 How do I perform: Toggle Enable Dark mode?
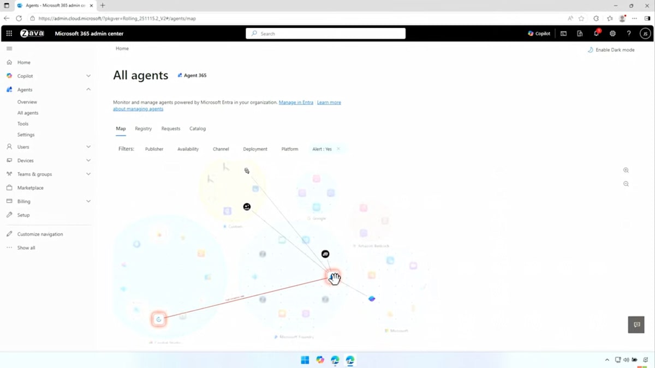[611, 50]
